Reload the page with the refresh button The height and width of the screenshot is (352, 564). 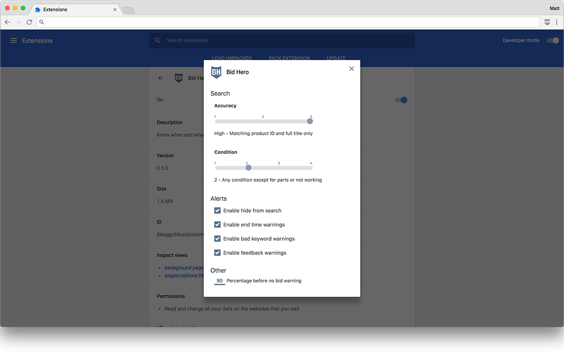click(29, 22)
